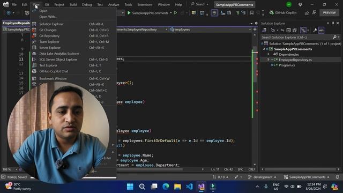Open the Extensions menu

pyautogui.click(x=145, y=4)
